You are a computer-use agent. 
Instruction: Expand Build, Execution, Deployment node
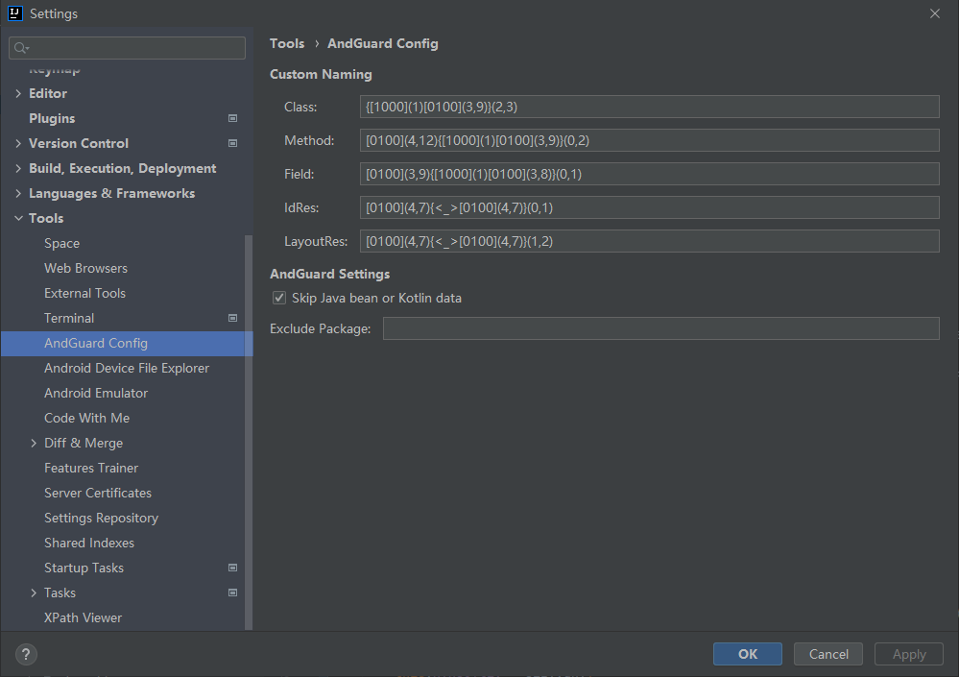click(18, 168)
